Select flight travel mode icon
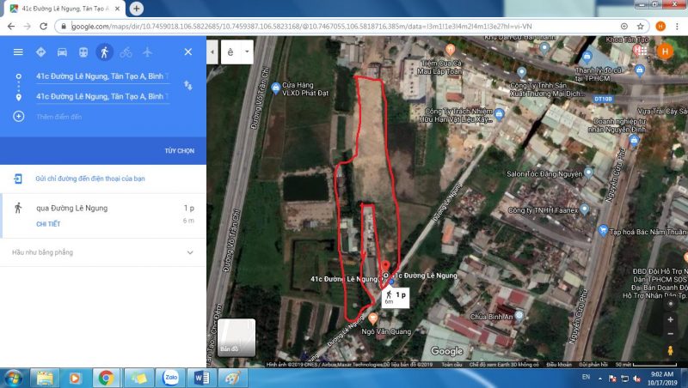This screenshot has width=688, height=388. pos(148,52)
